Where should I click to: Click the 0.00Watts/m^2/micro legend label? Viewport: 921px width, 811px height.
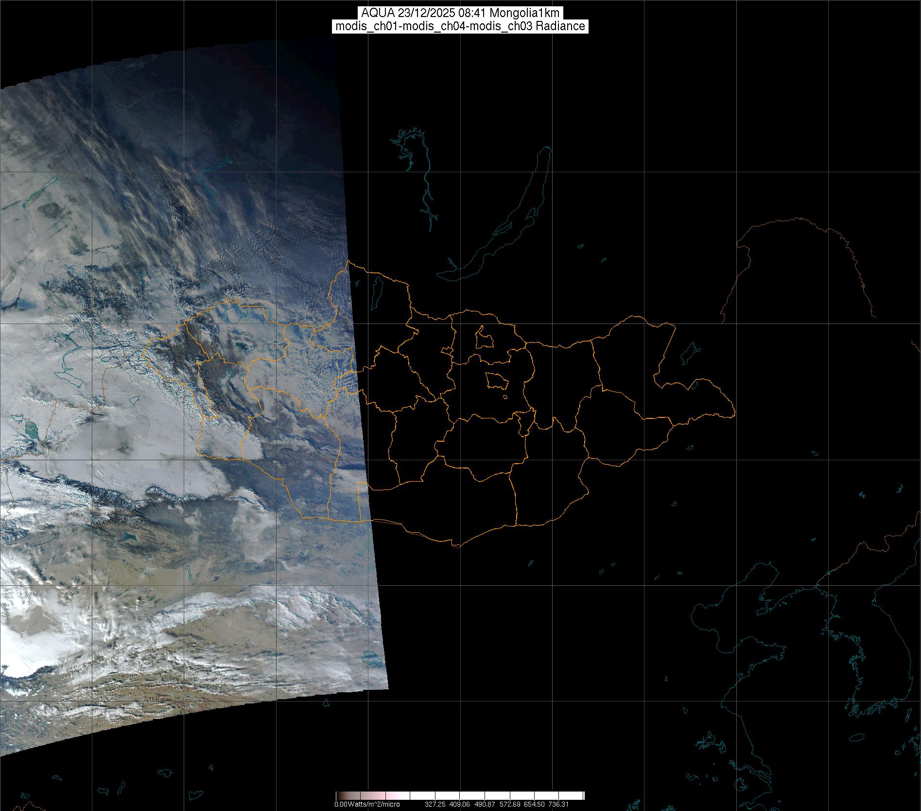point(367,804)
